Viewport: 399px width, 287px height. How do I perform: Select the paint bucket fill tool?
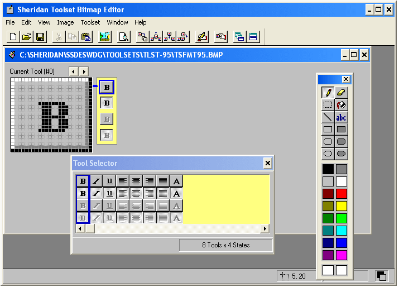341,104
